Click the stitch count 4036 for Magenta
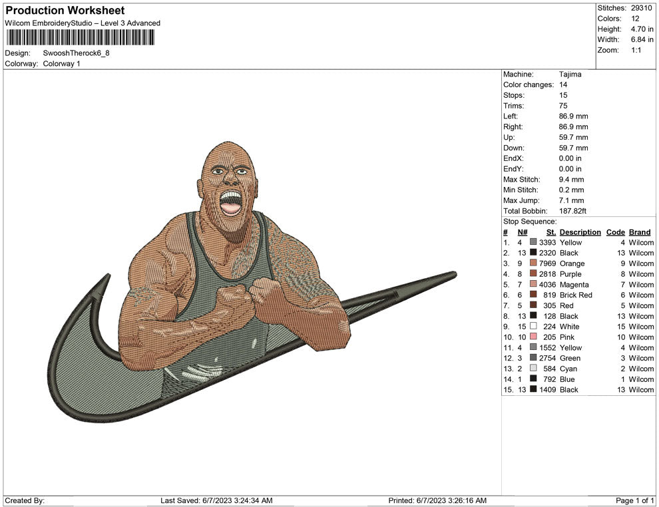Viewport: 659px width, 507px height. pos(547,284)
